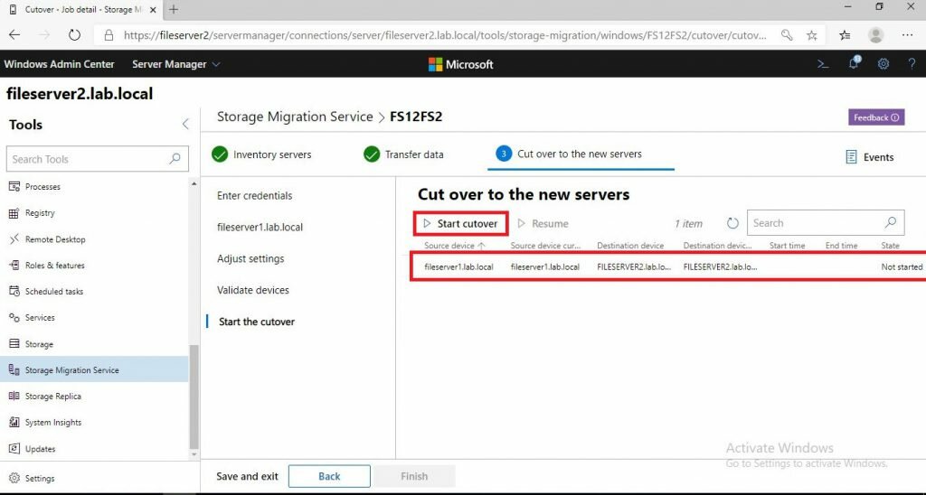Click search magnifier in Search Tools box
Image resolution: width=926 pixels, height=495 pixels.
tap(175, 159)
